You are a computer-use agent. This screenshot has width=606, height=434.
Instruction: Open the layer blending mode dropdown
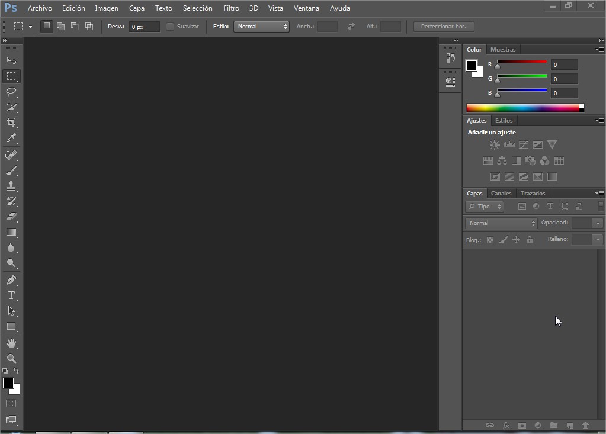(501, 222)
